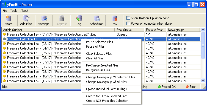This screenshot has height=107, width=207.
Task: Choose Re-Queue All Files
Action: pyautogui.click(x=111, y=70)
